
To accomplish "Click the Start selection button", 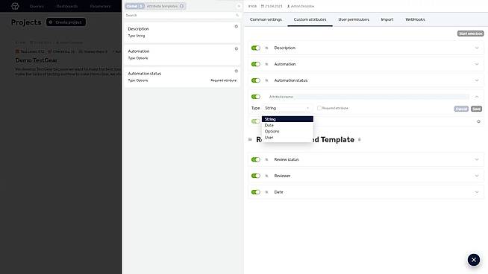I will [x=470, y=34].
